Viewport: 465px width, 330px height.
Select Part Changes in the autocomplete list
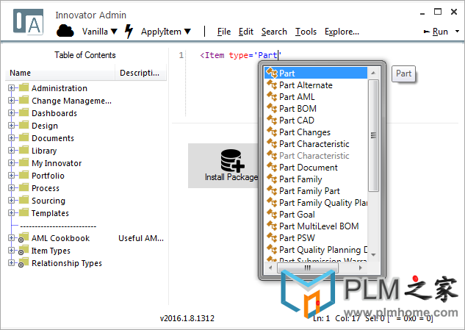[316, 132]
